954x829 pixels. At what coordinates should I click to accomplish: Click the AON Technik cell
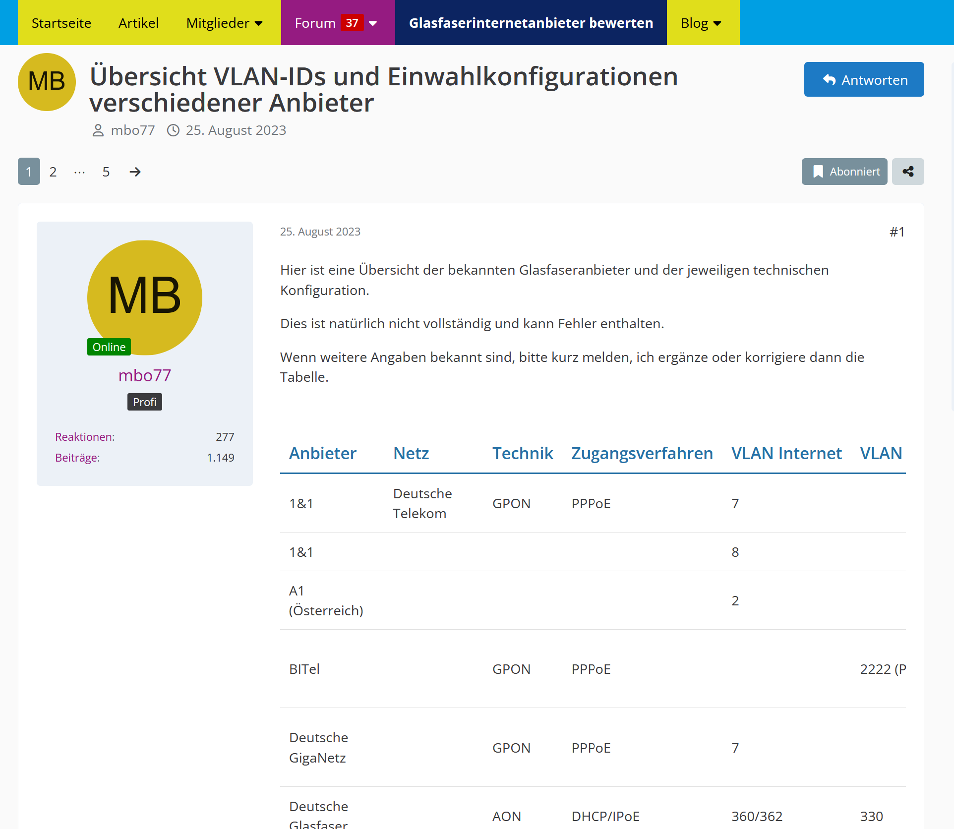click(506, 816)
